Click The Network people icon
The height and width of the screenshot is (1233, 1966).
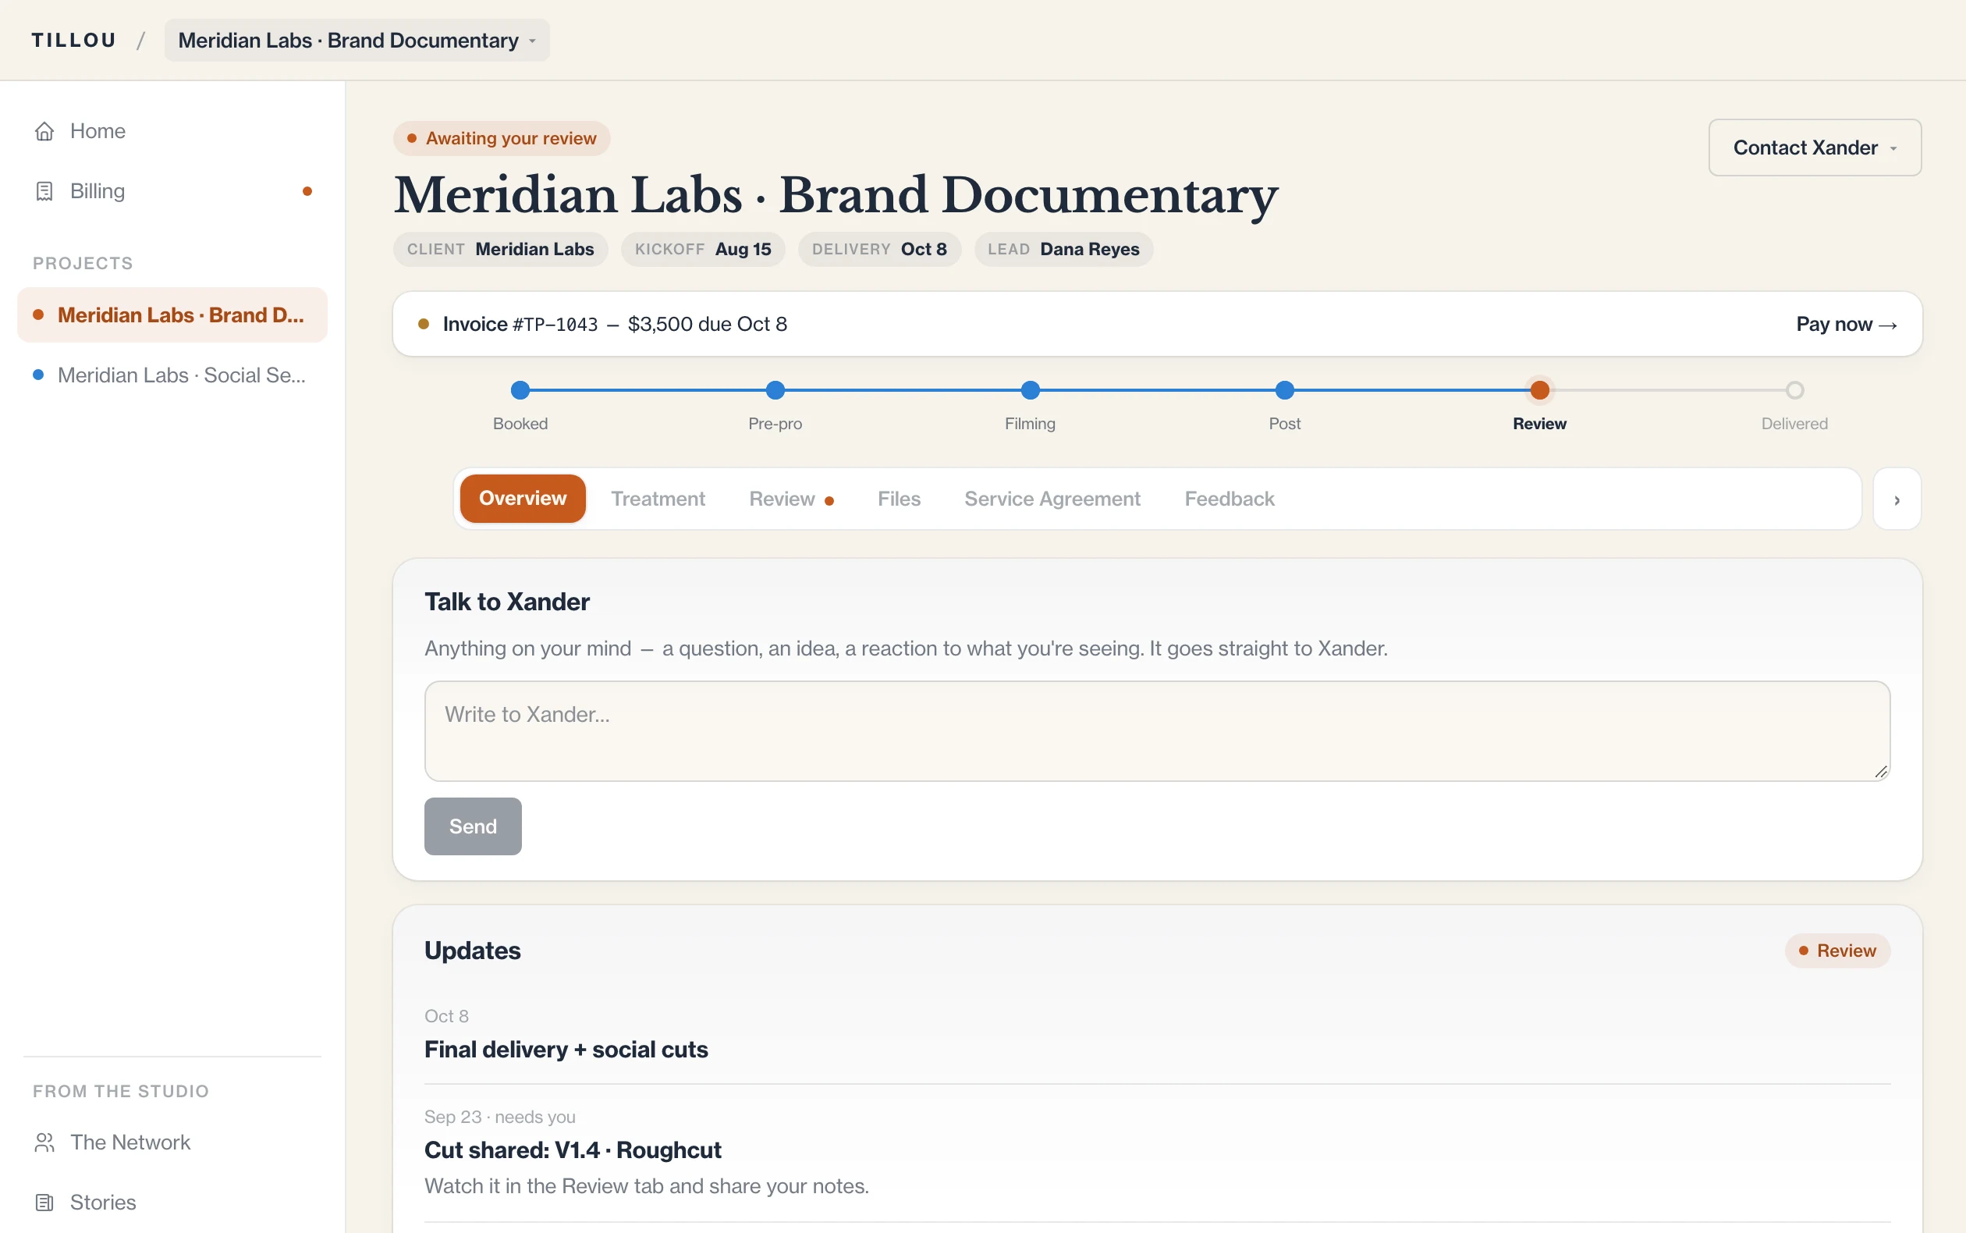click(44, 1142)
